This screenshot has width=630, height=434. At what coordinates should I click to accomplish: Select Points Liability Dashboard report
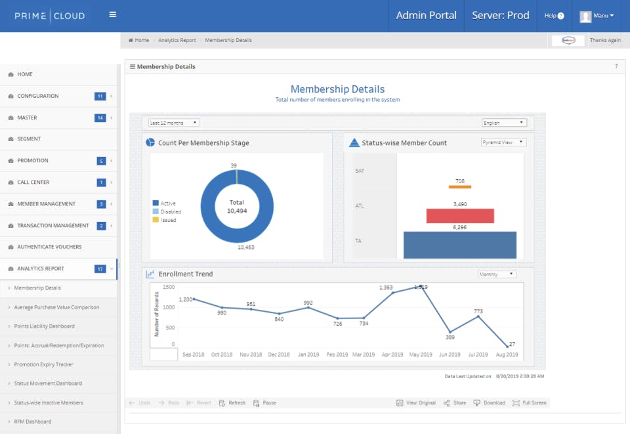(x=44, y=326)
